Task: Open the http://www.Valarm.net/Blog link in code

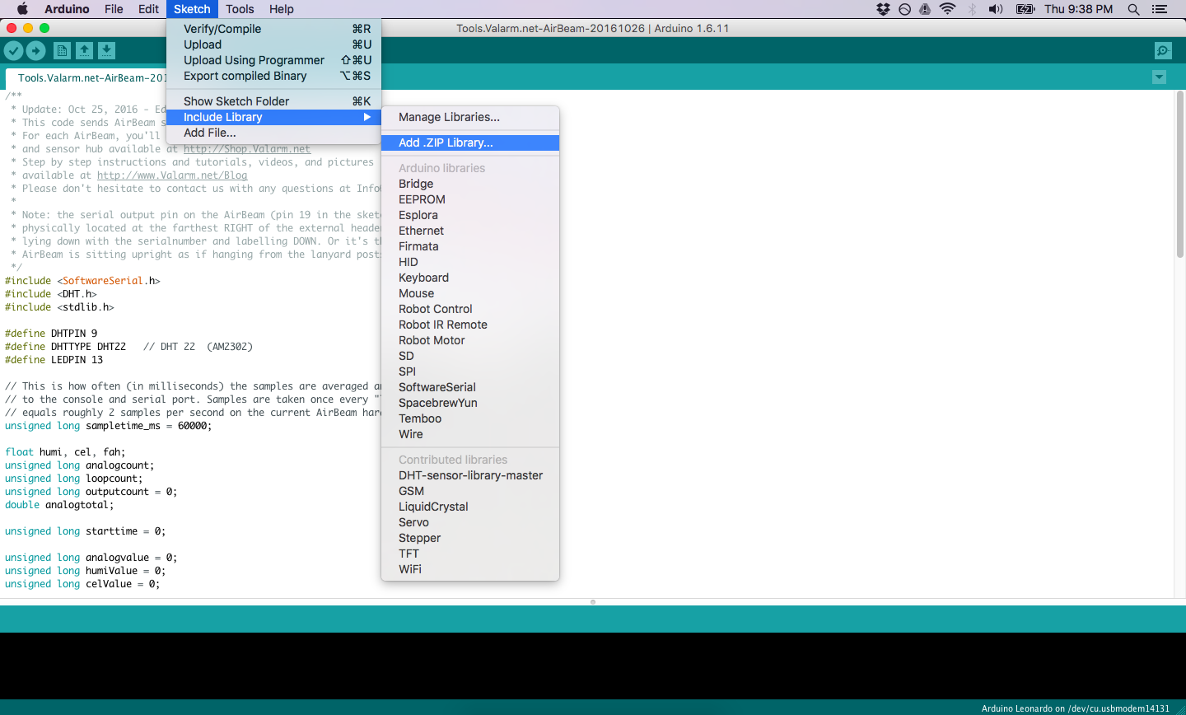Action: pos(172,175)
